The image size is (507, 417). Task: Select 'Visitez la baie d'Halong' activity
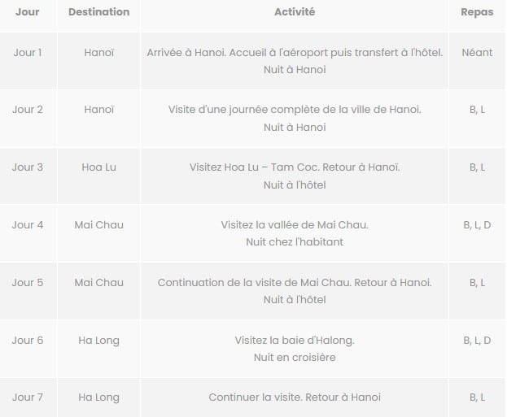(295, 341)
